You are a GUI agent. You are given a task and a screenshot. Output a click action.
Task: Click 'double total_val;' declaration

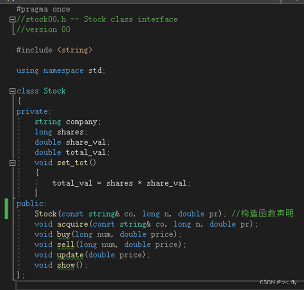[72, 152]
